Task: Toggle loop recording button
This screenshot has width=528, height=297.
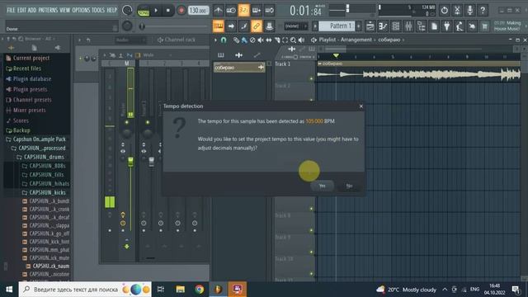Action: tap(269, 11)
